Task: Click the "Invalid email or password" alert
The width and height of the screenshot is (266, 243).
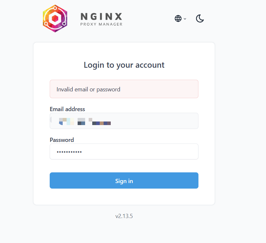Action: click(124, 89)
